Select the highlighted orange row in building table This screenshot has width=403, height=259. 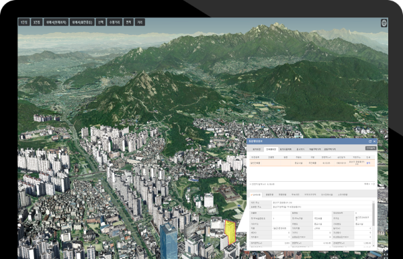tap(312, 163)
